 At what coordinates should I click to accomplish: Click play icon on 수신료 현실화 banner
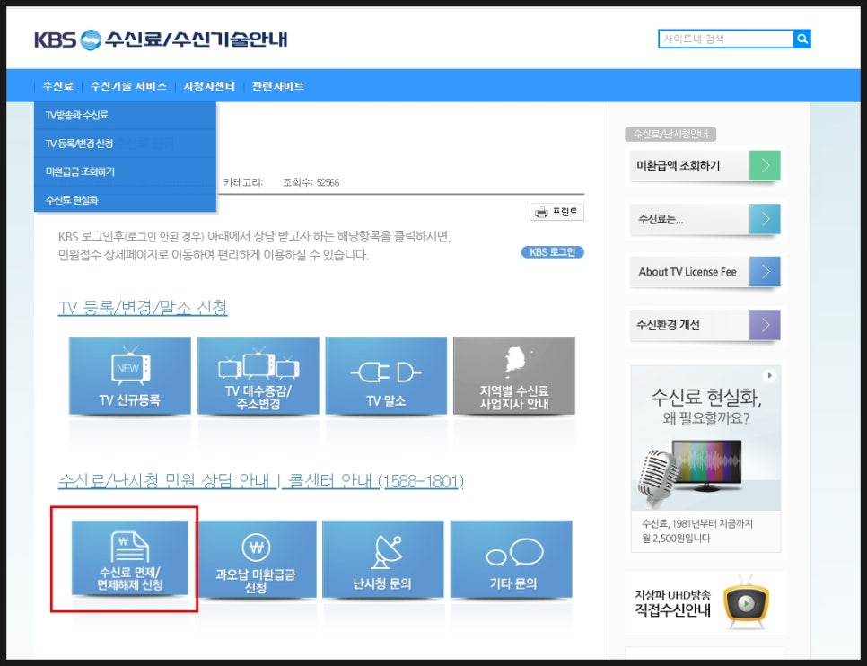[769, 376]
